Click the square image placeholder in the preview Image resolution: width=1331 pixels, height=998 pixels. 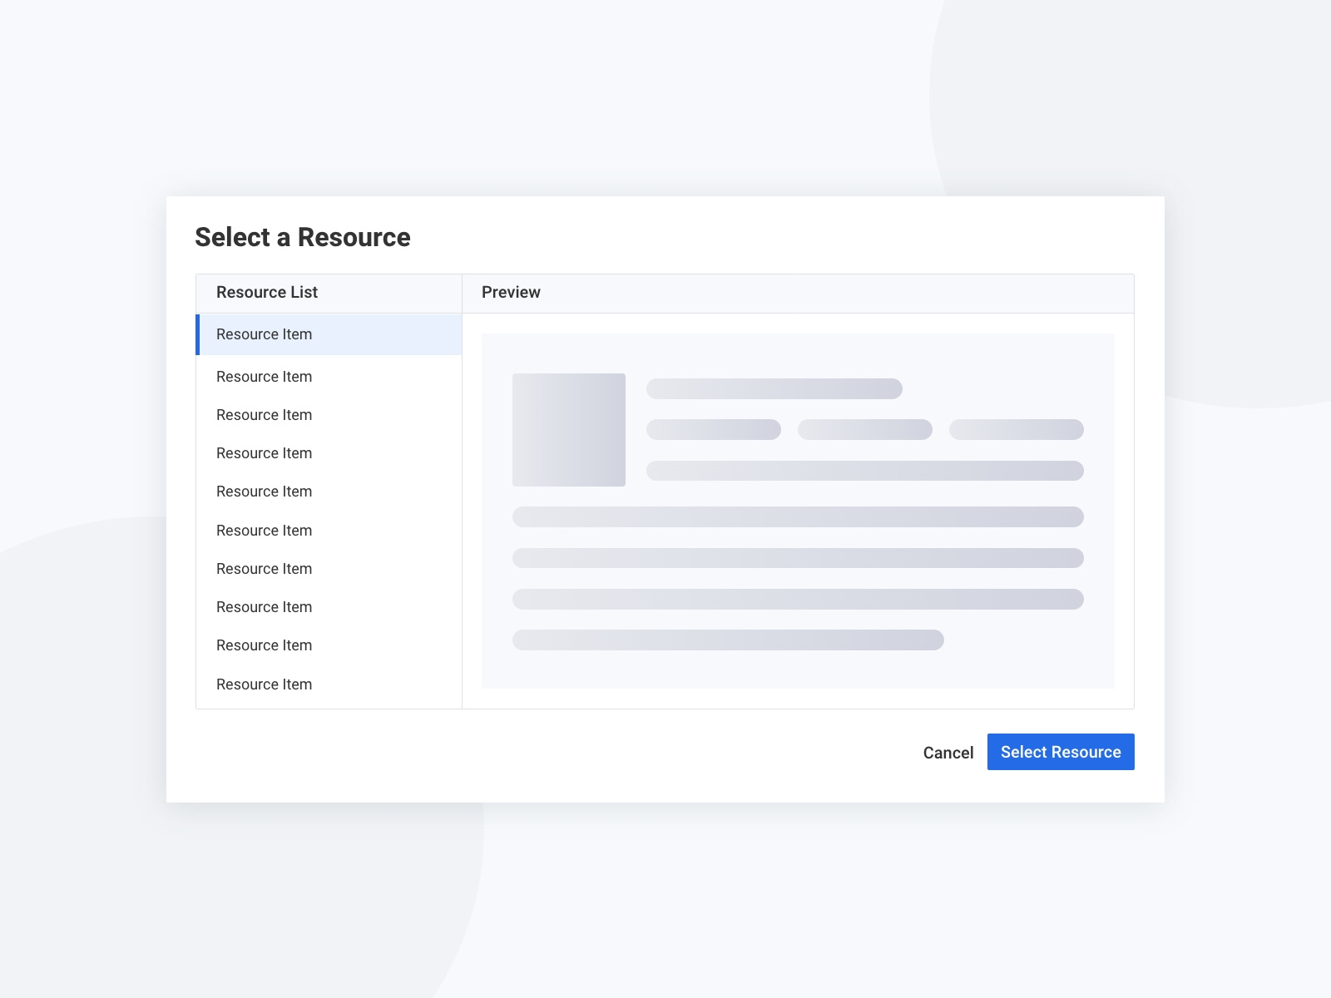[x=569, y=430]
